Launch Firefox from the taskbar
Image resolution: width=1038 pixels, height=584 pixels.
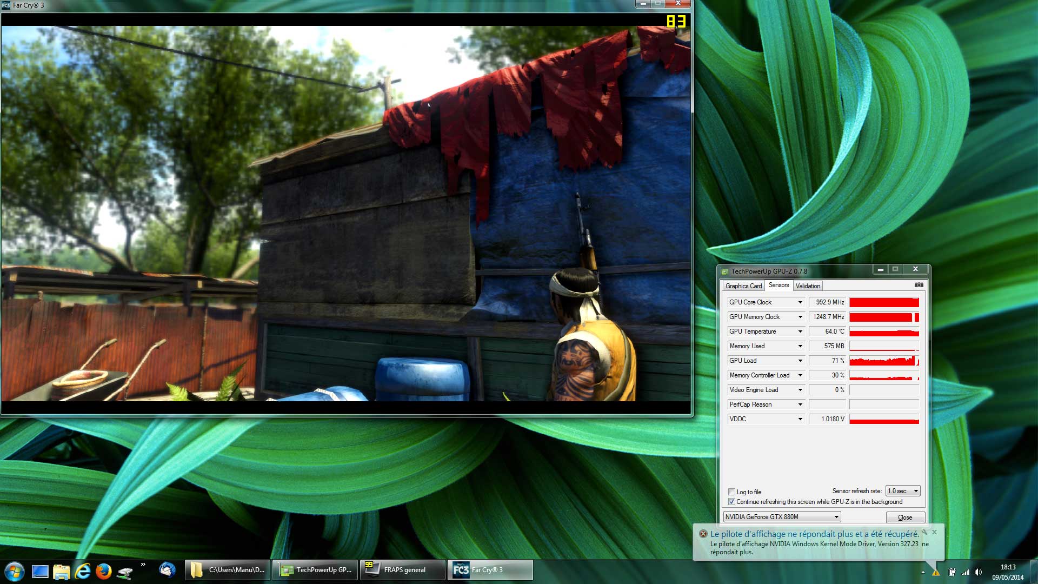(x=103, y=571)
